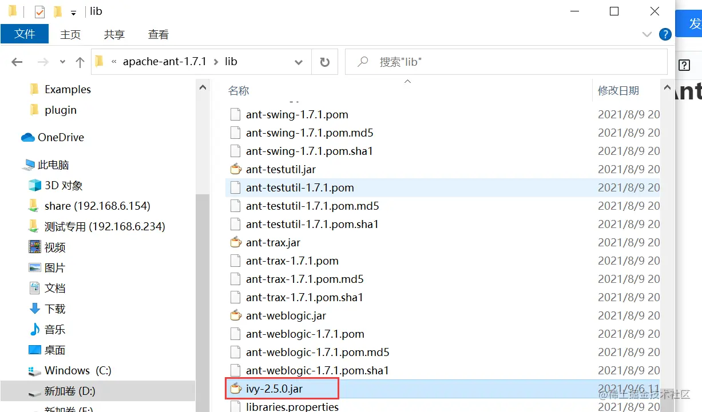Select file ant-trax-1.7.1.pom.sha1
This screenshot has height=412, width=702.
click(x=305, y=297)
